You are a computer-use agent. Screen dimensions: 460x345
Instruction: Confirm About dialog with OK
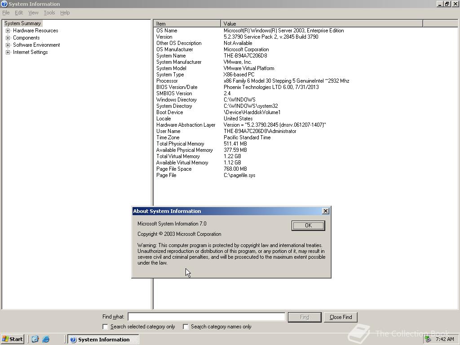[x=308, y=226]
